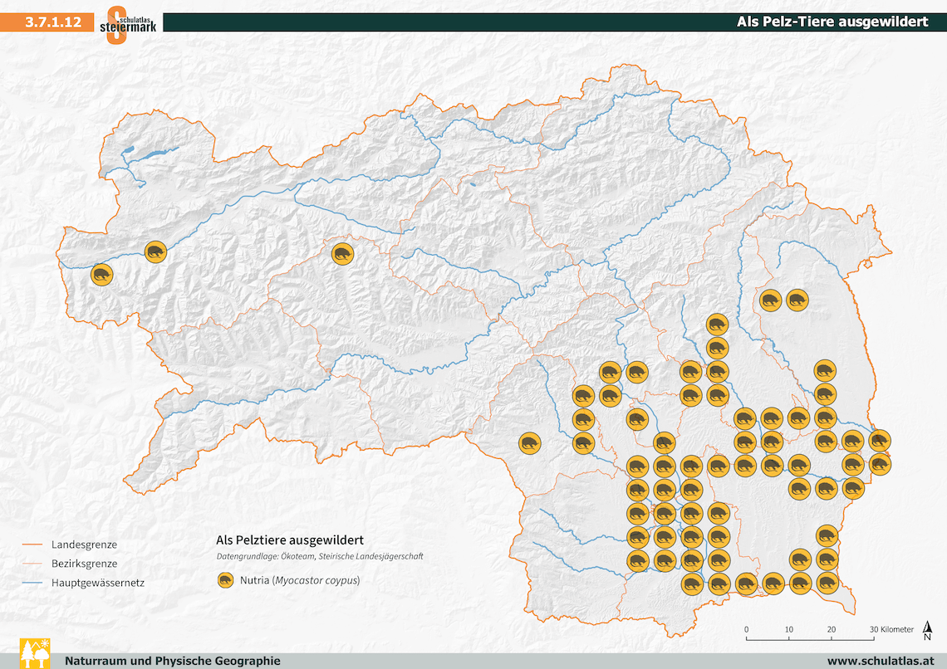Click the Landesgrenze orange line swatch
The image size is (947, 669).
click(32, 545)
